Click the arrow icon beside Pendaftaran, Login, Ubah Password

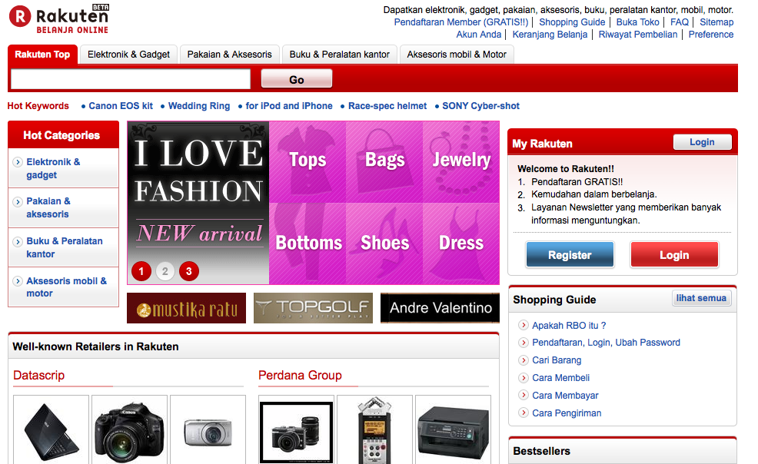pyautogui.click(x=523, y=343)
